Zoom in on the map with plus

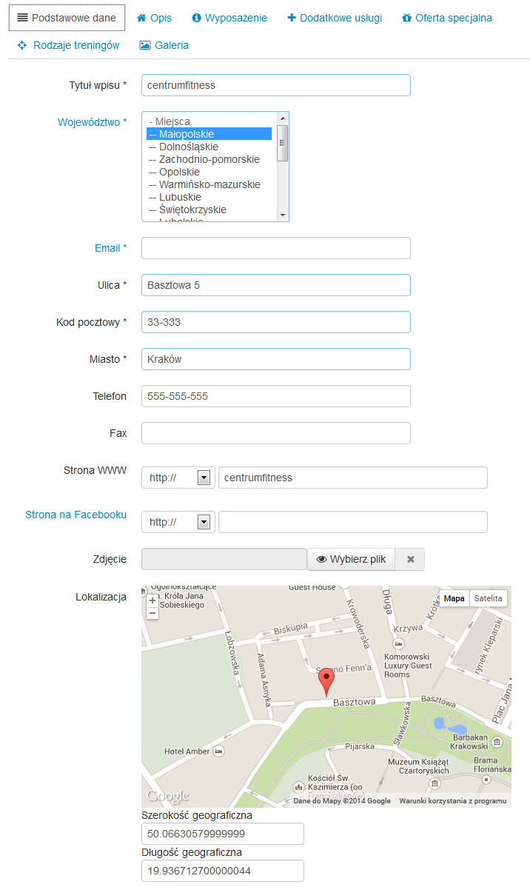tap(152, 601)
